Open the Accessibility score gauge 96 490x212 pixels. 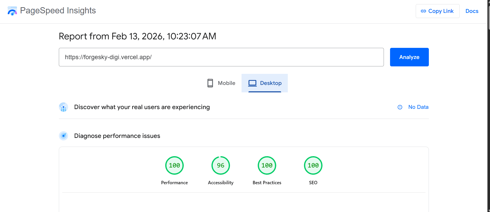coord(220,165)
